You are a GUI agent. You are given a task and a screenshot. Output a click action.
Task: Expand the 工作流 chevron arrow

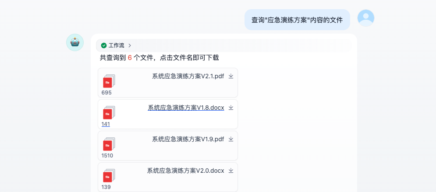point(130,45)
